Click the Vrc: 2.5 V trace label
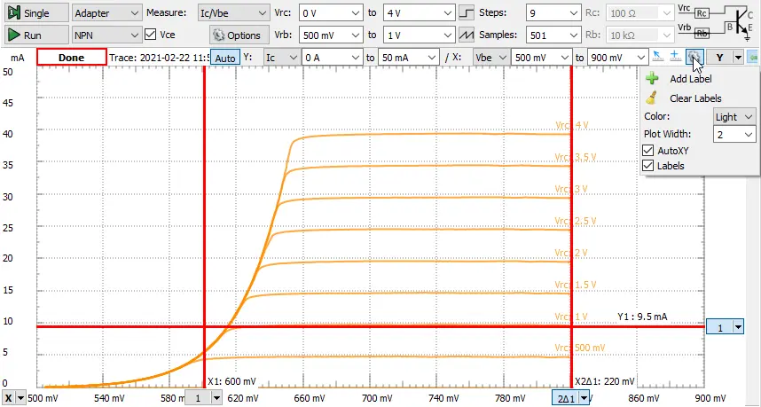Image resolution: width=761 pixels, height=407 pixels. [576, 221]
